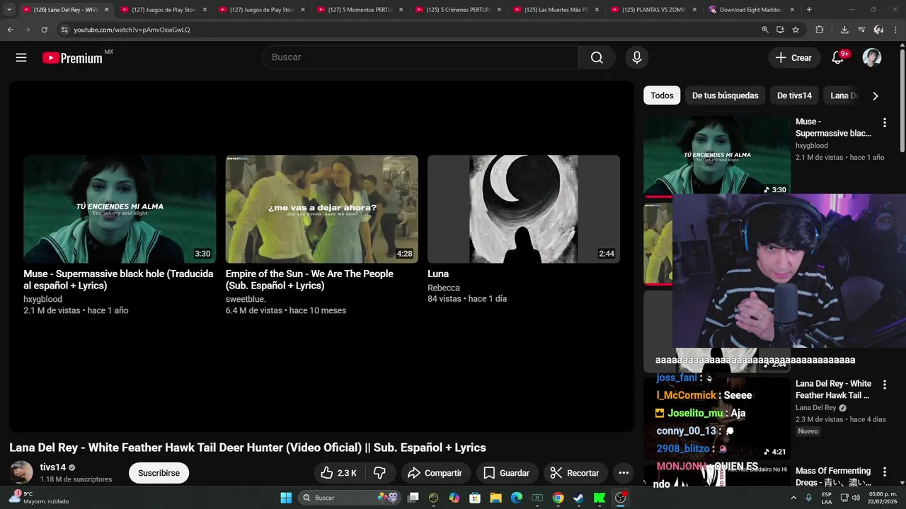Select the Todos filter chip

coord(662,95)
